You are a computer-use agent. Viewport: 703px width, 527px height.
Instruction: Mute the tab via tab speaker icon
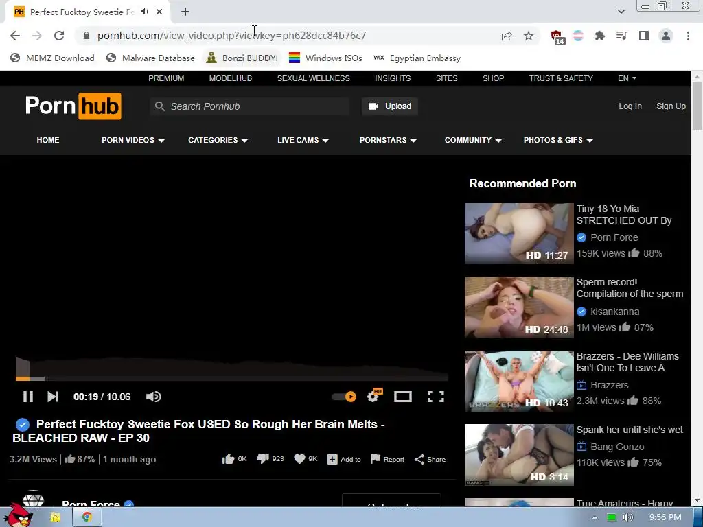tap(144, 12)
